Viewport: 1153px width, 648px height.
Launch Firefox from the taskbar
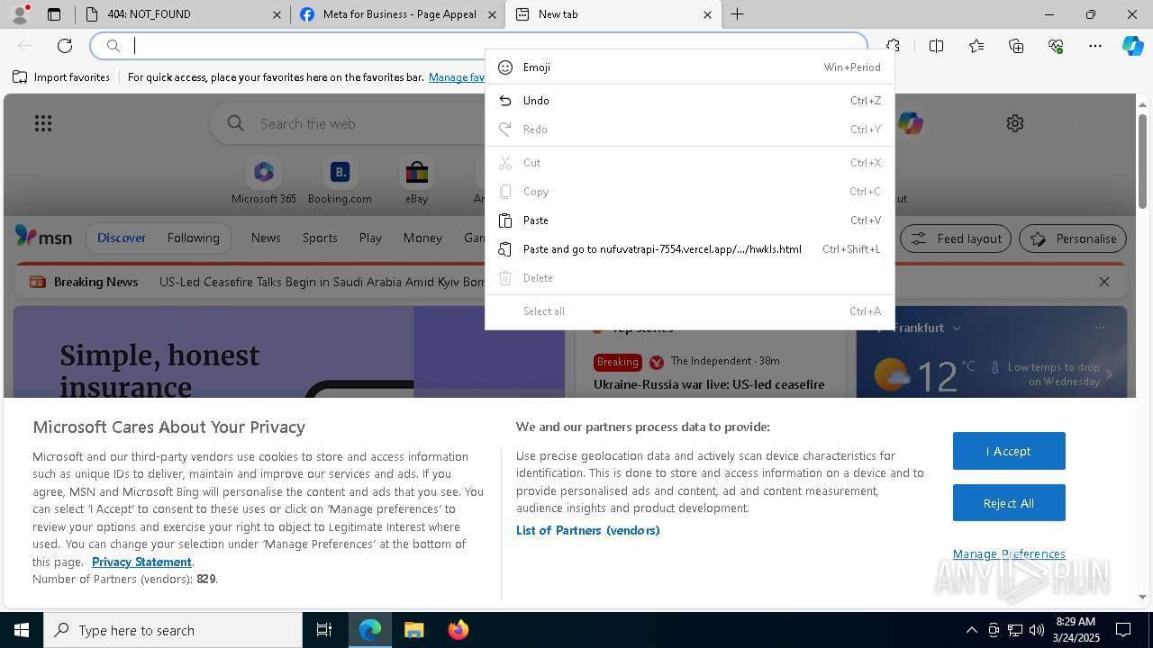458,630
